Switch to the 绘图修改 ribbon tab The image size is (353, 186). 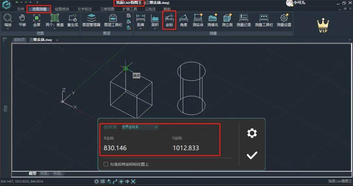point(62,9)
